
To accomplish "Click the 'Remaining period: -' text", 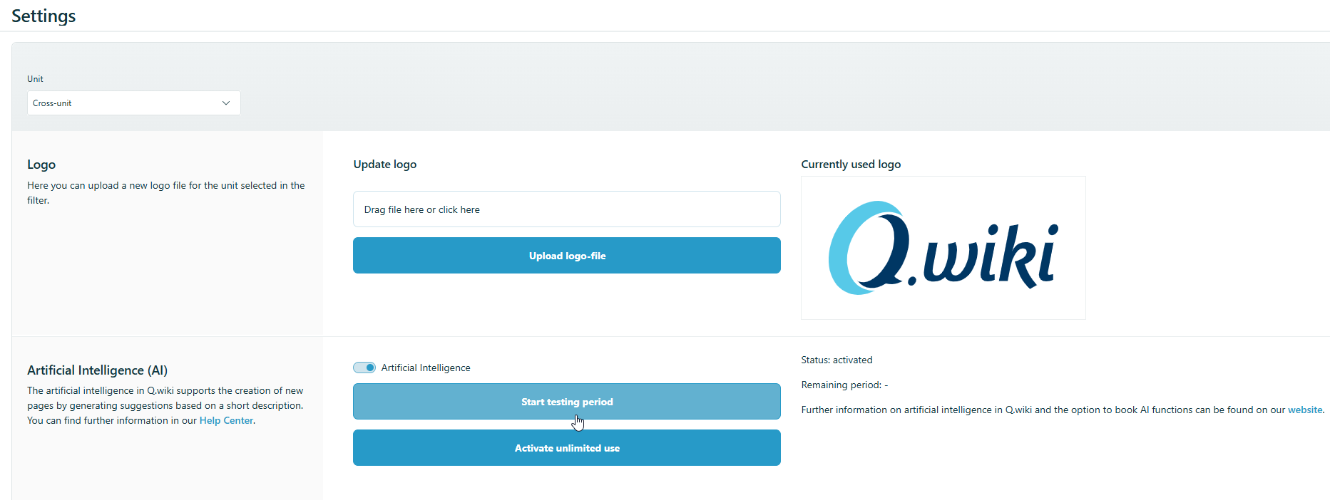I will (844, 385).
